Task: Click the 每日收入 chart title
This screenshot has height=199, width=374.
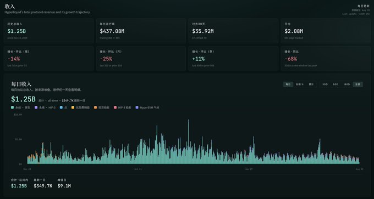Action: 21,84
